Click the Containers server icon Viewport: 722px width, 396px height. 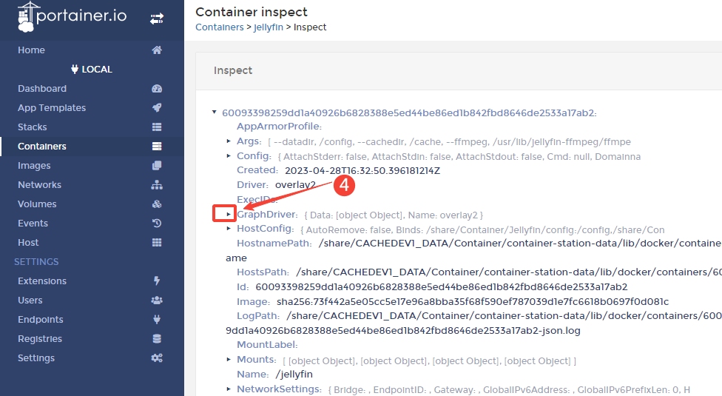pyautogui.click(x=157, y=147)
